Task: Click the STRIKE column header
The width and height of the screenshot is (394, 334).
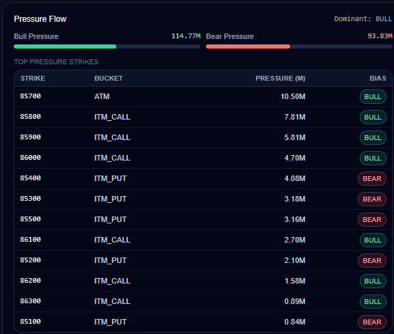Action: (33, 79)
